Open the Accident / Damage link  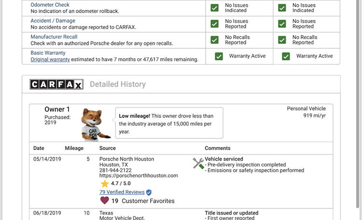(53, 21)
